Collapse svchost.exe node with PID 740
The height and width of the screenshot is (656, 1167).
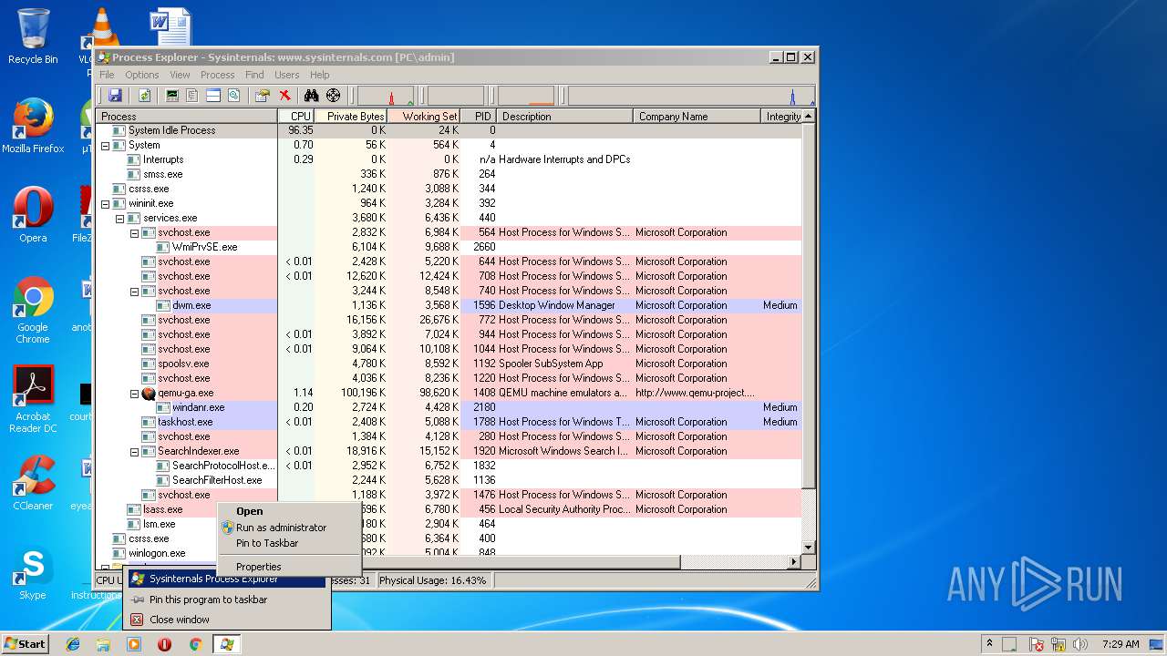point(134,292)
